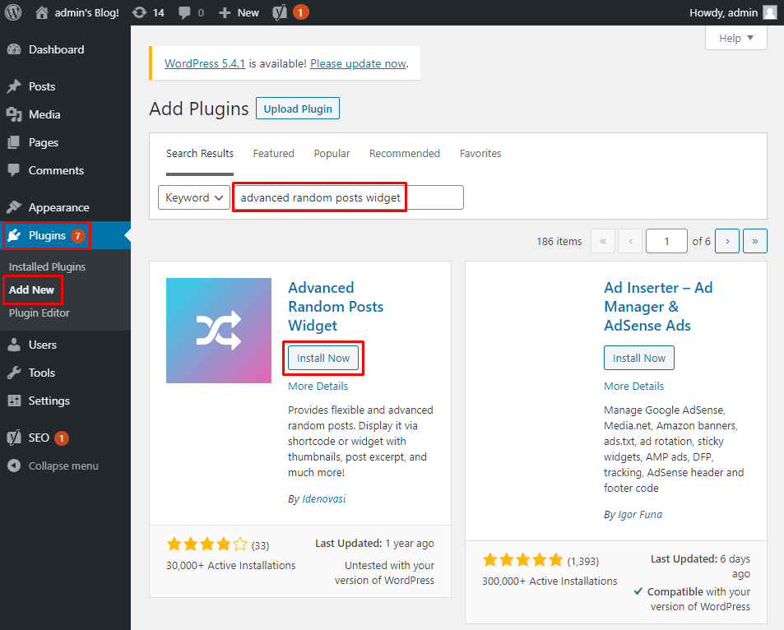The image size is (784, 630).
Task: Install Advanced Random Posts Widget plugin
Action: (x=323, y=358)
